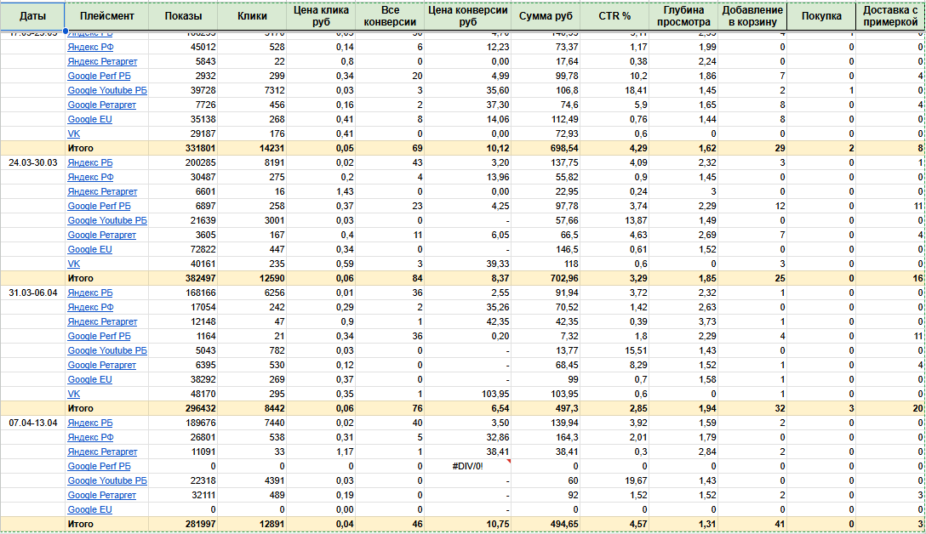
Task: Open Google Perf РБ link in 6897 row
Action: click(x=100, y=206)
